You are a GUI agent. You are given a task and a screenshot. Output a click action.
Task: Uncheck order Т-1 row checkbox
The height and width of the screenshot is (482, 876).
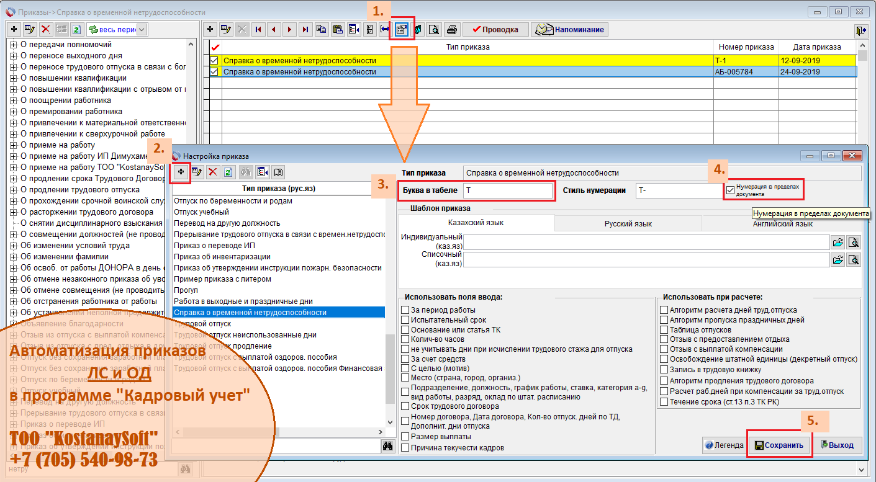click(214, 61)
